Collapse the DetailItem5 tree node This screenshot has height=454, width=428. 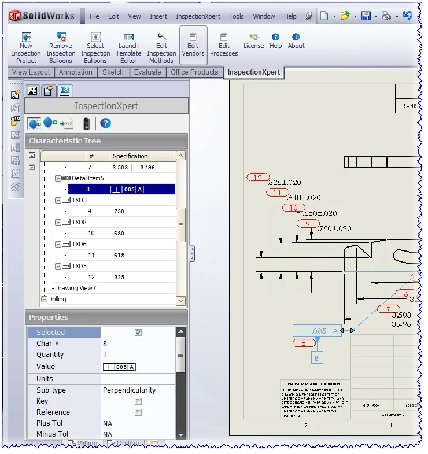coord(58,178)
